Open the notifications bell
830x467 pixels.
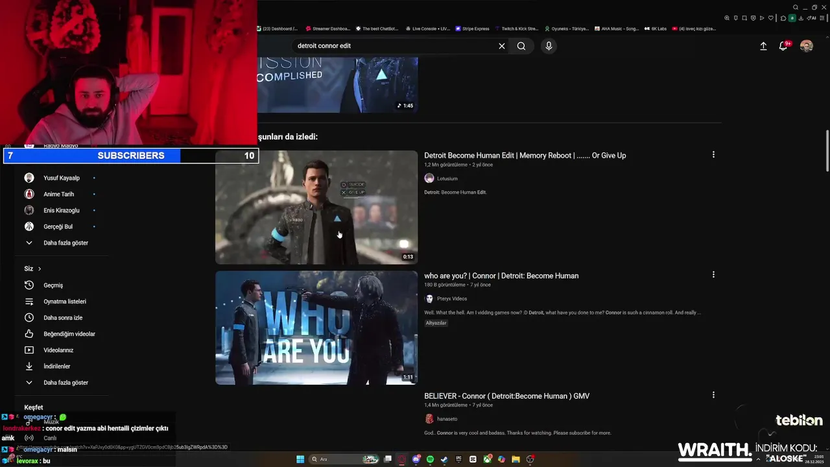[784, 46]
